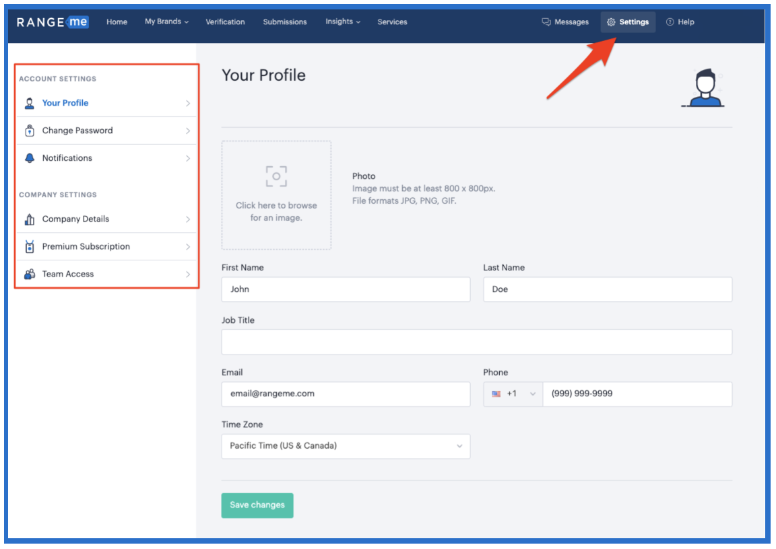Open the Time Zone dropdown
The width and height of the screenshot is (776, 549).
(346, 446)
